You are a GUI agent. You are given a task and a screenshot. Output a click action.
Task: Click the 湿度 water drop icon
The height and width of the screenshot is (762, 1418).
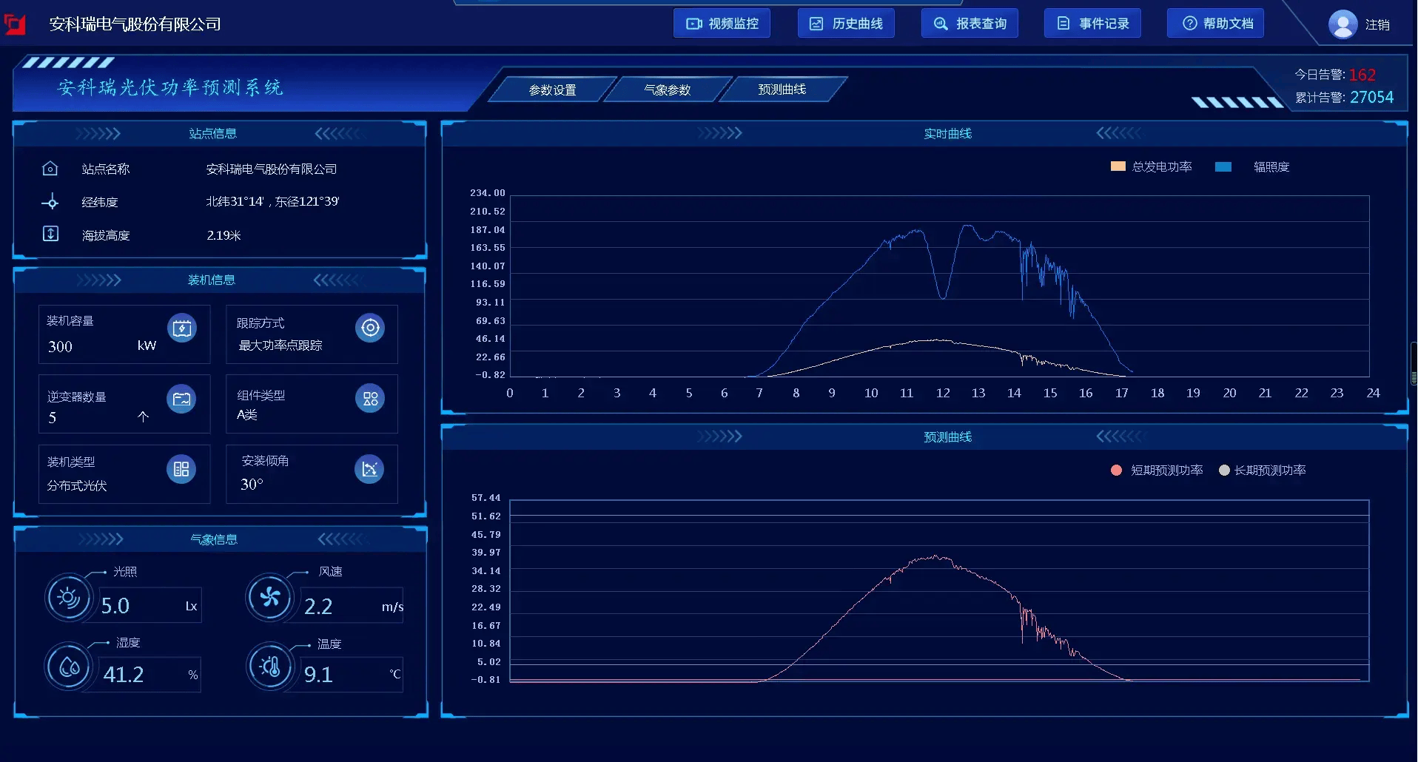click(x=69, y=667)
